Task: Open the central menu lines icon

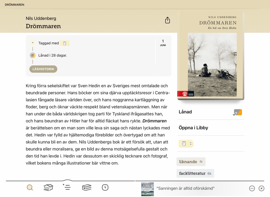Action: coord(67,187)
